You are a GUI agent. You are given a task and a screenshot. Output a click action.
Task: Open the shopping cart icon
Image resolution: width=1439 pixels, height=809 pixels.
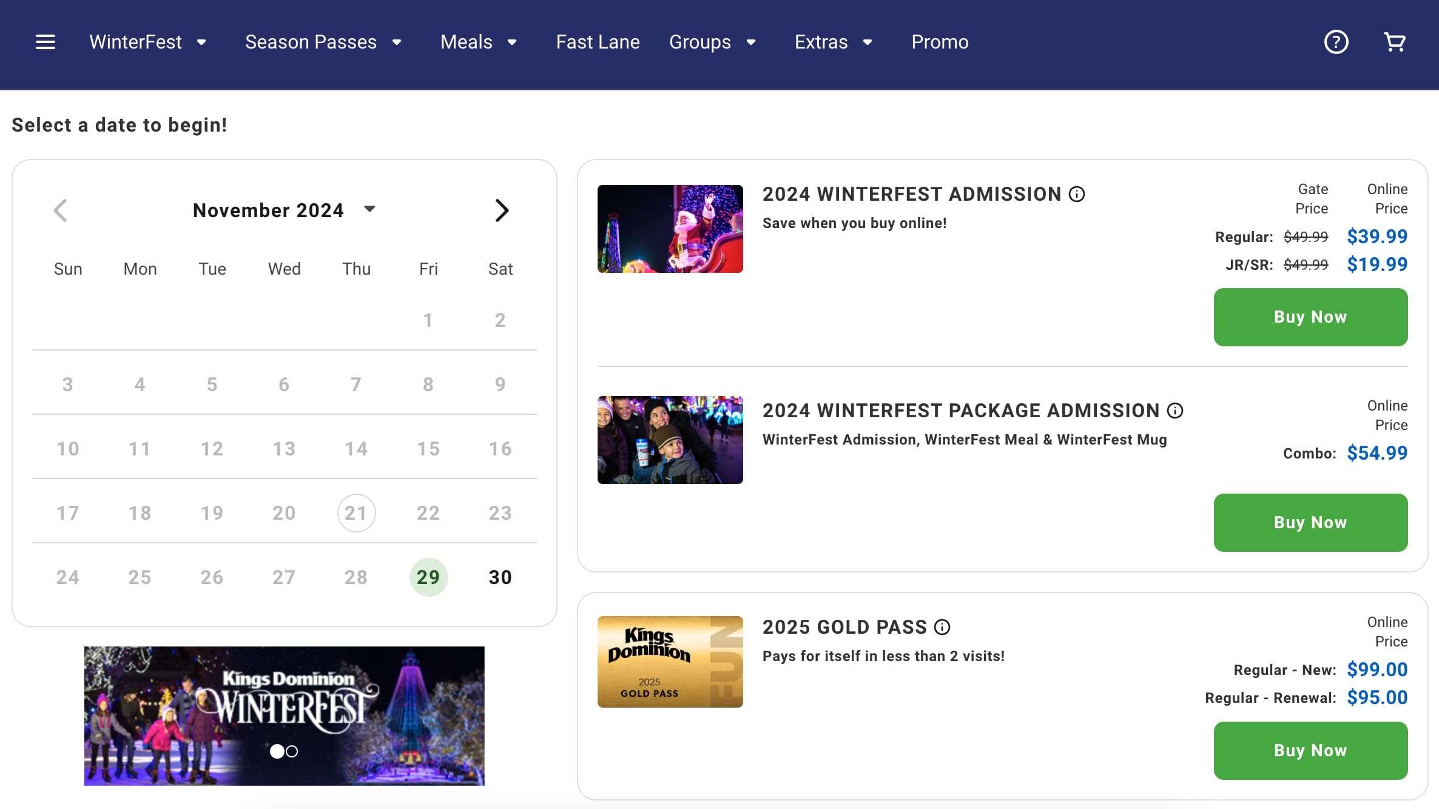[1395, 42]
